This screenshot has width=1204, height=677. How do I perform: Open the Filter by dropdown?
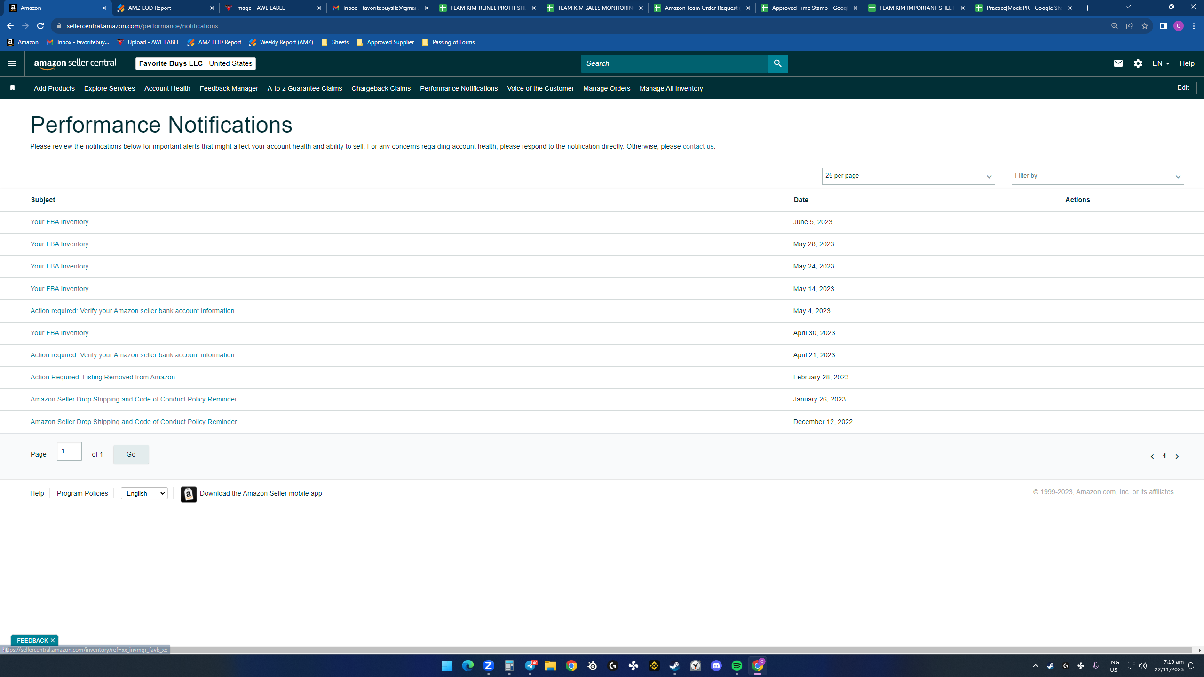coord(1098,176)
